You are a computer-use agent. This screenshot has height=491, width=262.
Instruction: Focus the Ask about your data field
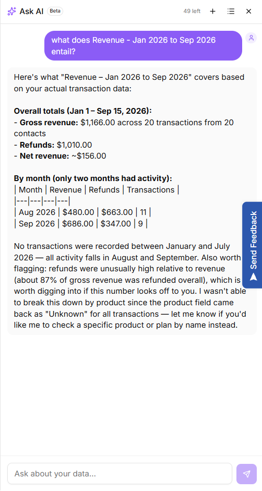click(x=120, y=473)
